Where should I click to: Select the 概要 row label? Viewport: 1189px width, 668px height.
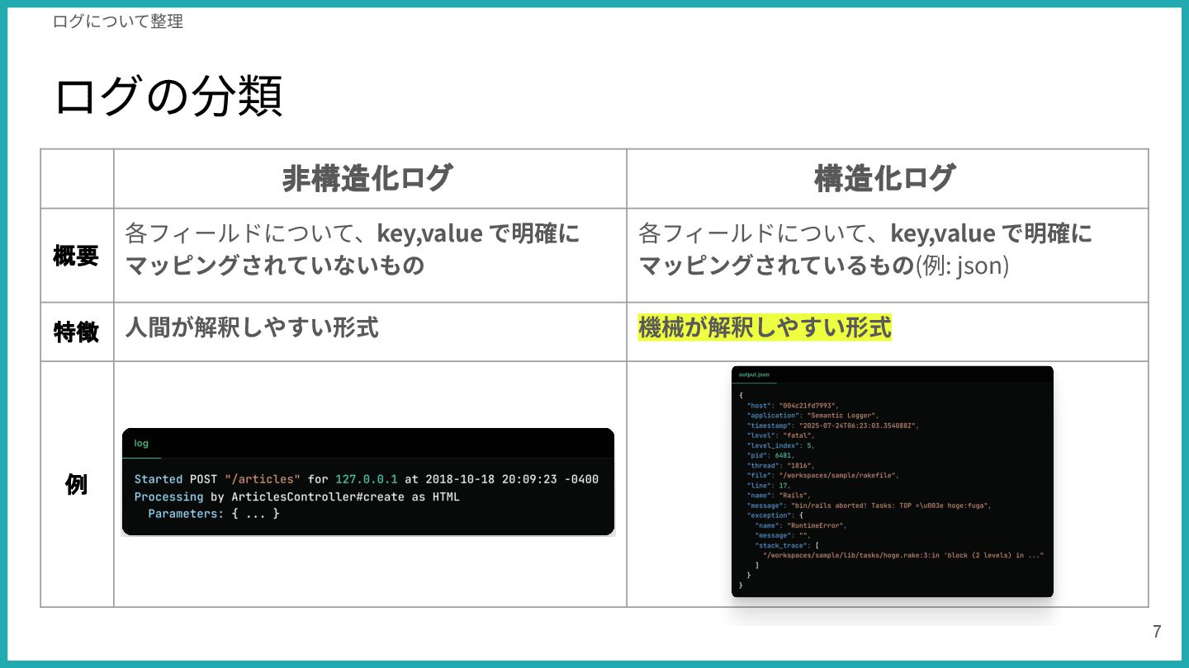(x=76, y=256)
